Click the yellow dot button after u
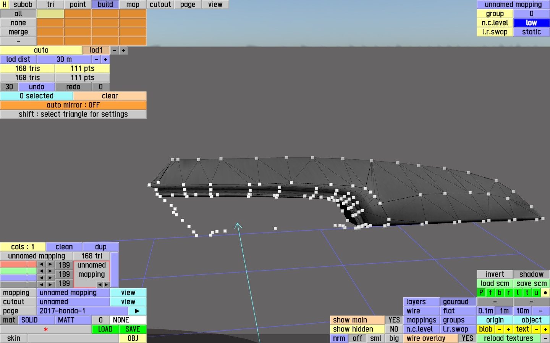The width and height of the screenshot is (550, 343). (545, 293)
